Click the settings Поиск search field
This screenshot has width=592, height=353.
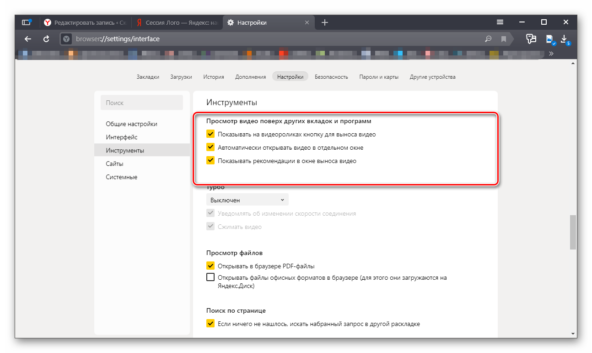pos(142,103)
